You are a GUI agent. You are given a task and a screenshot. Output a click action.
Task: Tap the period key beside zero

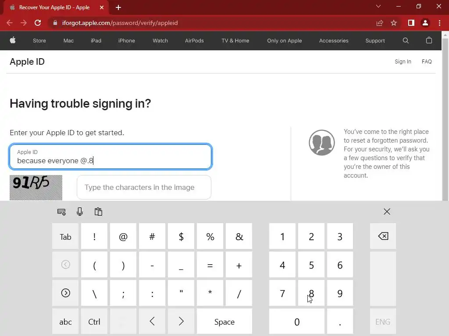(x=340, y=321)
